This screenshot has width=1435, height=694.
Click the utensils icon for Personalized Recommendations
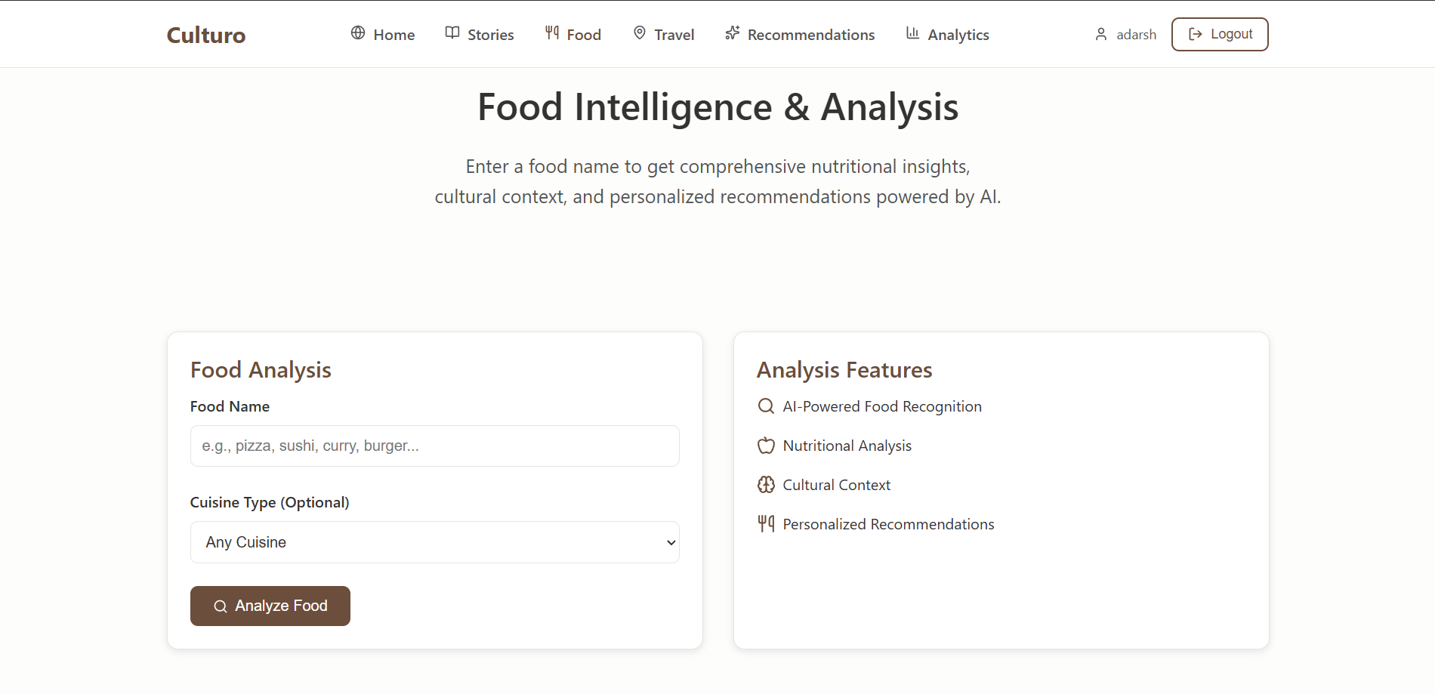coord(766,524)
